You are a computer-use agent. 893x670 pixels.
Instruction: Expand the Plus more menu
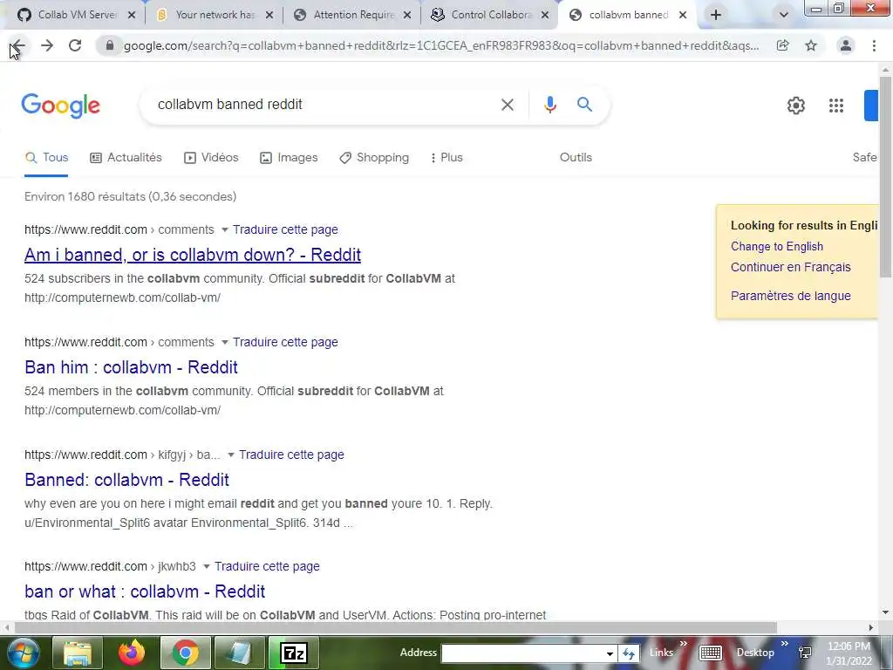point(447,158)
